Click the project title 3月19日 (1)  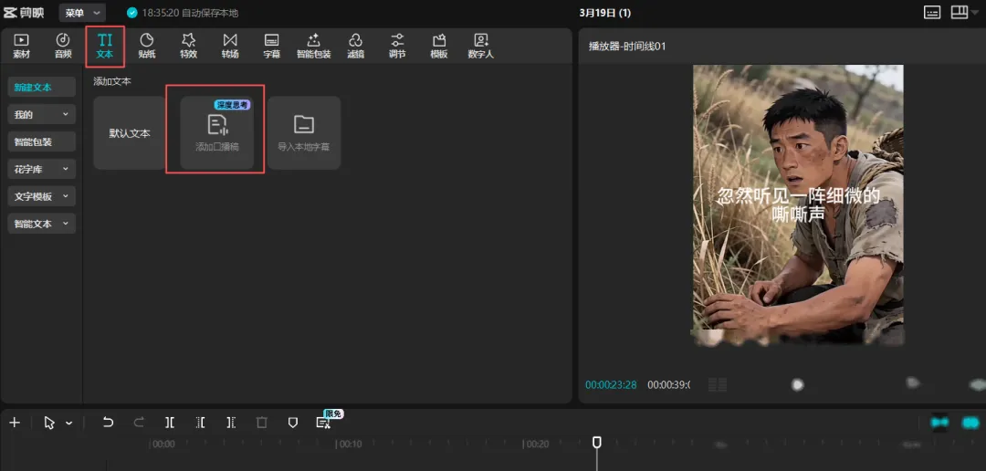pos(605,13)
